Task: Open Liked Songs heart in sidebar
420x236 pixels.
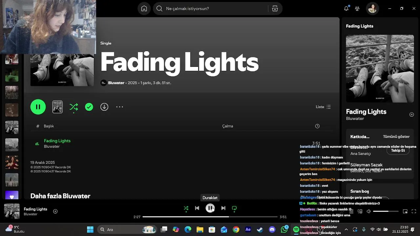Action: (12, 195)
